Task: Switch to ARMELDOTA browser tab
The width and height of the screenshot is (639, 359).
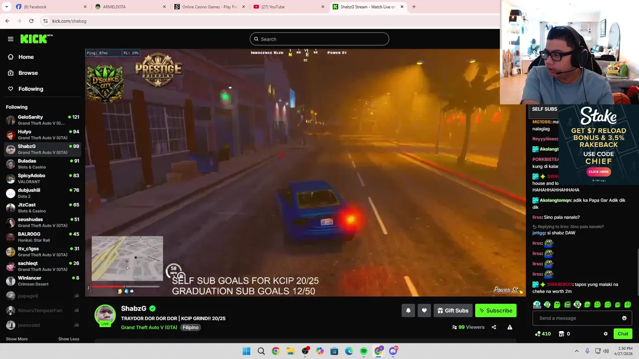Action: 129,7
